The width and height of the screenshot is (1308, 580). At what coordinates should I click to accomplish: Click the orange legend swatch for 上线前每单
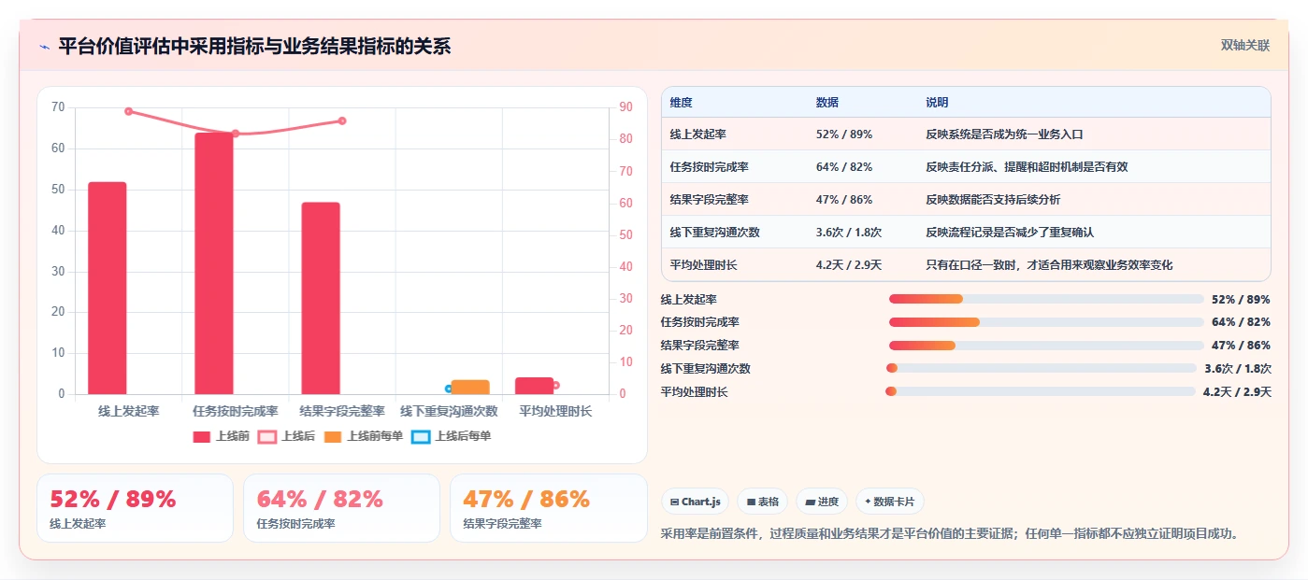click(x=333, y=436)
